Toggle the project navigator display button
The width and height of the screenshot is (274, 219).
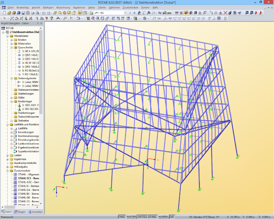(x=80, y=13)
